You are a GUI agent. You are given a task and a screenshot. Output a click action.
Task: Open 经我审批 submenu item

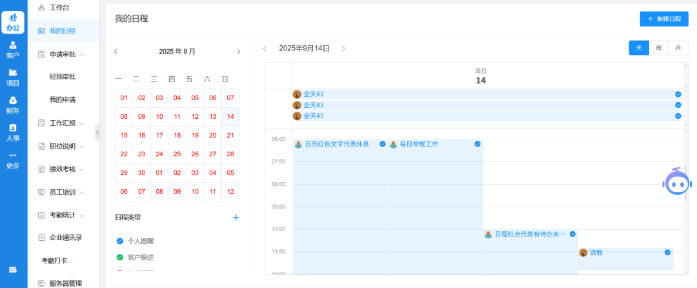(63, 77)
